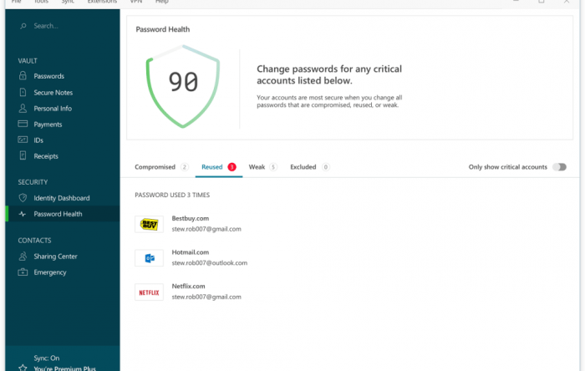
Task: Open the VPN menu
Action: (x=135, y=2)
